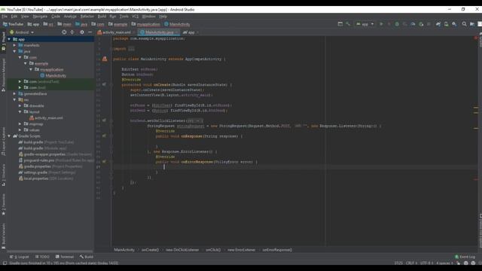Screen dimensions: 482x271
Task: Collapse the Gradle Scripts node
Action: pos(9,136)
